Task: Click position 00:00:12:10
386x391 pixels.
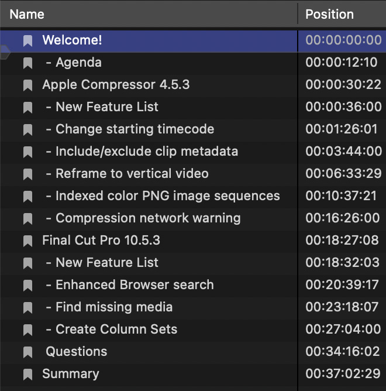Action: click(x=342, y=63)
